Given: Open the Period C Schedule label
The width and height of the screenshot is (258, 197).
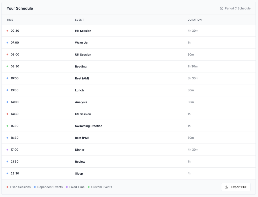Looking at the screenshot, I should 237,8.
